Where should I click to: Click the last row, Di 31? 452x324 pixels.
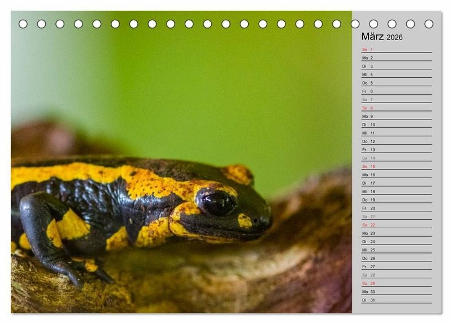395,300
